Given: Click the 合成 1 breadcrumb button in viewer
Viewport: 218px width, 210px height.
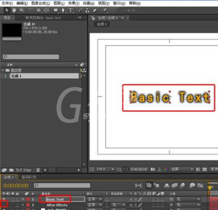Looking at the screenshot, I should 102,24.
